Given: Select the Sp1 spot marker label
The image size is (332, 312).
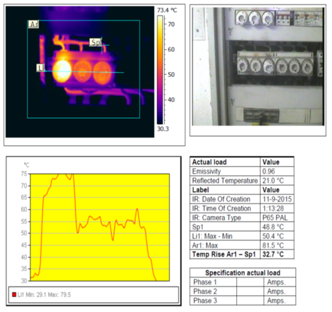Looking at the screenshot, I should [96, 42].
